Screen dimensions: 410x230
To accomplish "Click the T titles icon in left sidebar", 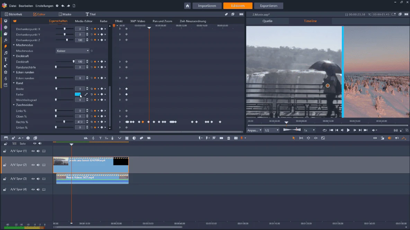I will [6, 59].
